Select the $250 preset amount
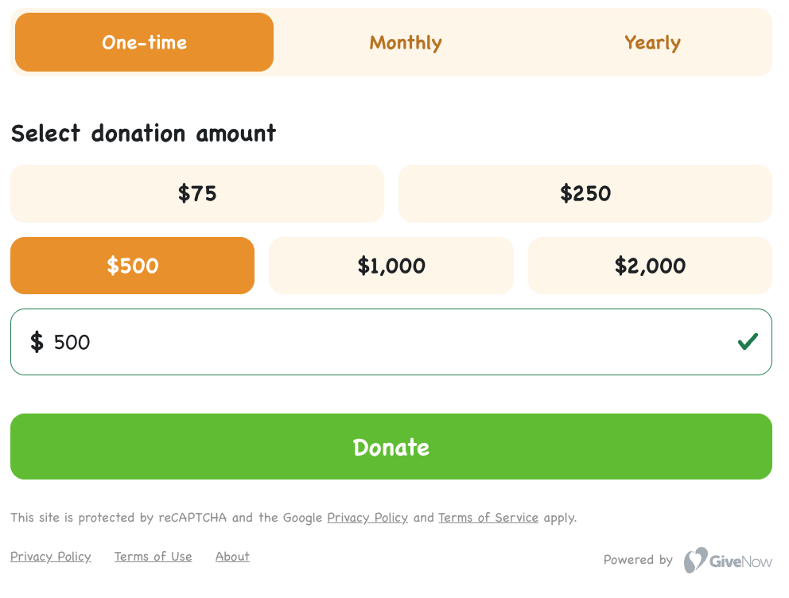This screenshot has height=598, width=789. click(x=585, y=193)
